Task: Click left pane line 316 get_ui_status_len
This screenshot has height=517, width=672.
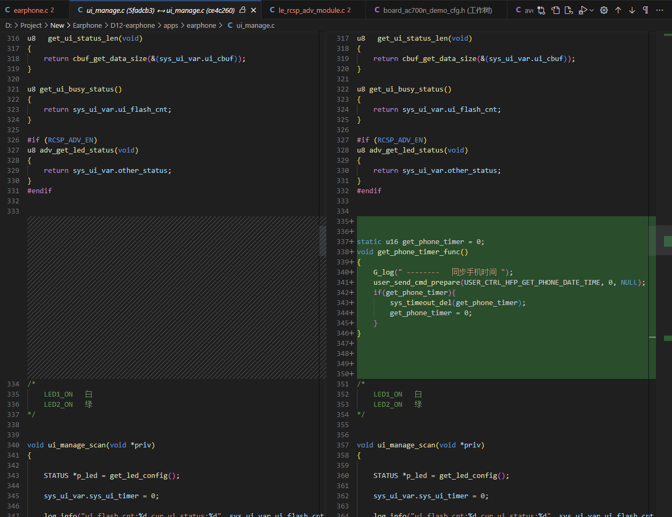Action: click(85, 38)
